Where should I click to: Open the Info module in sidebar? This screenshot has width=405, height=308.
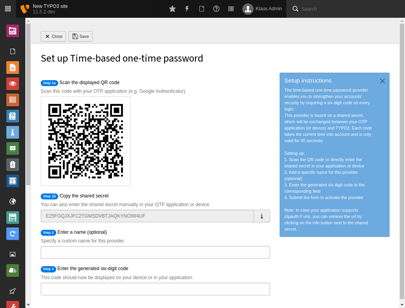[13, 132]
